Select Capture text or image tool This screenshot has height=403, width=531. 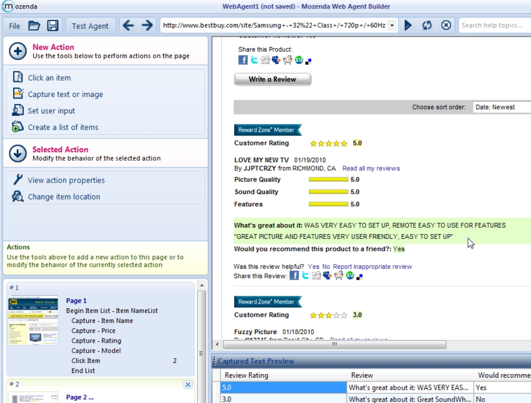pos(65,94)
